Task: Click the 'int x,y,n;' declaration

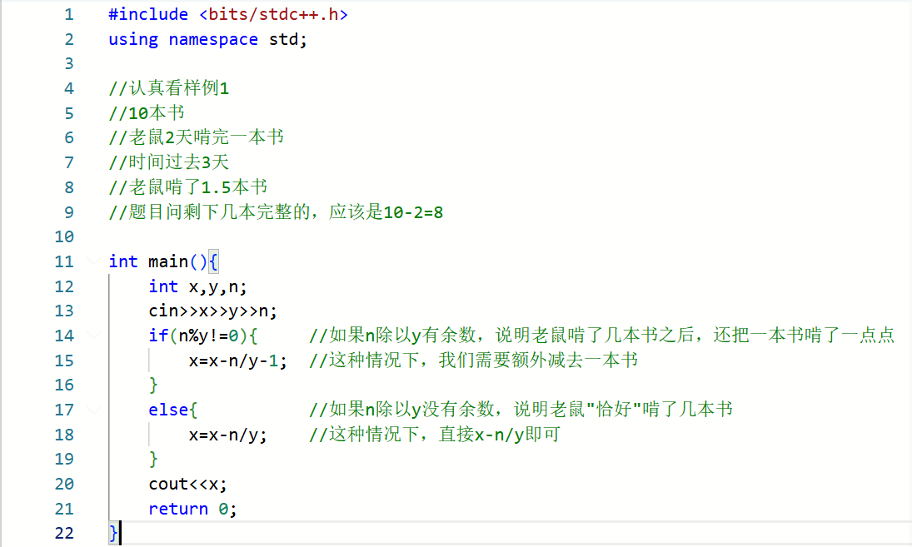Action: point(197,286)
